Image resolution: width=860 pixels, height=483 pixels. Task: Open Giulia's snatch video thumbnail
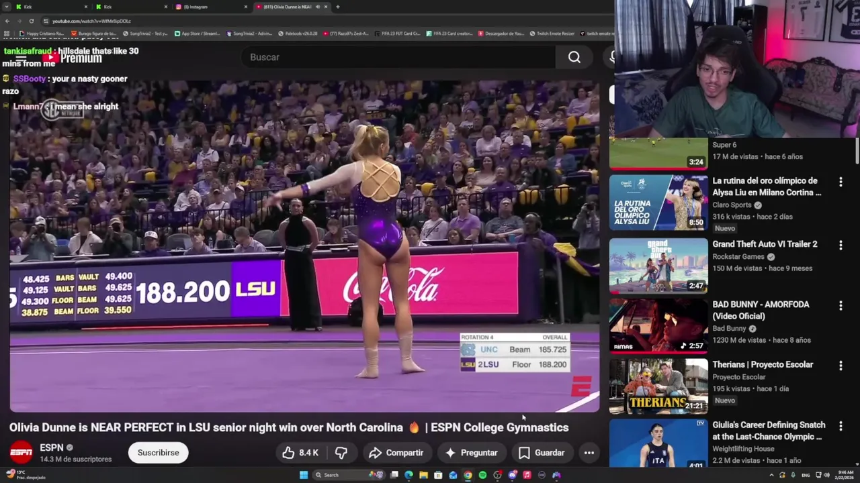658,443
